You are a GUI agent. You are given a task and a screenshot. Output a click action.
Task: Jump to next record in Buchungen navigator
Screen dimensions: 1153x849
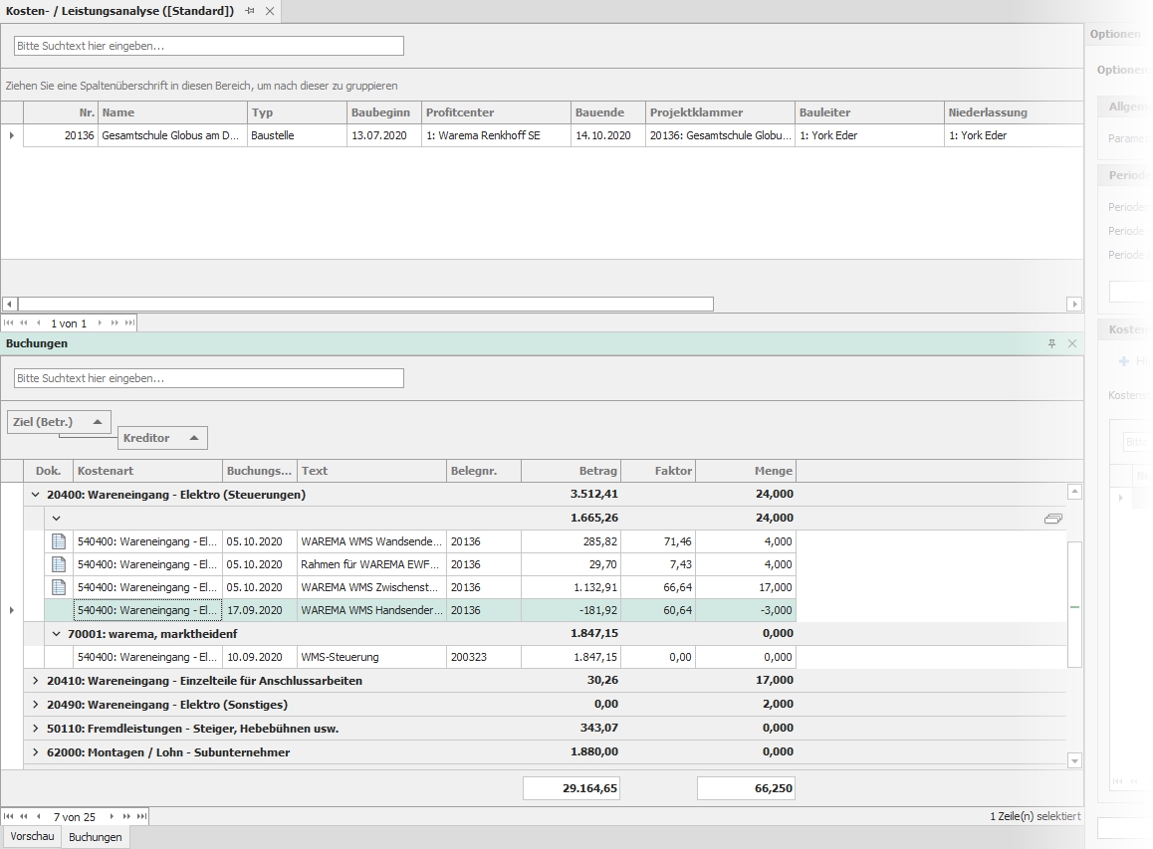113,816
